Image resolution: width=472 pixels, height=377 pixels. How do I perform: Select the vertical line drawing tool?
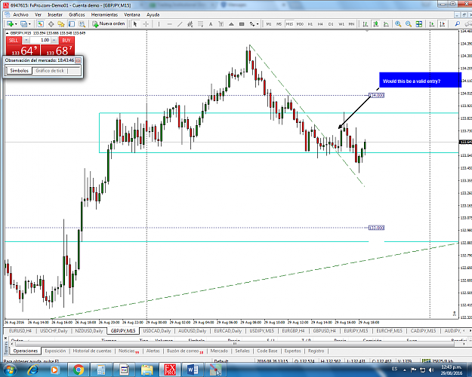(159, 23)
